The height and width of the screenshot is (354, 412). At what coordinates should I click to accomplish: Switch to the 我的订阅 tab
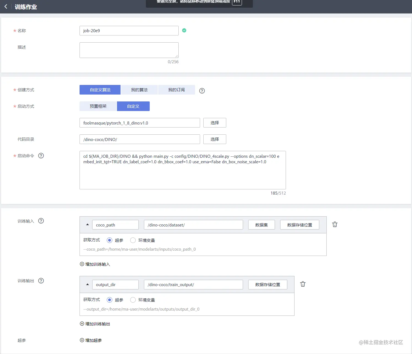[x=176, y=90]
